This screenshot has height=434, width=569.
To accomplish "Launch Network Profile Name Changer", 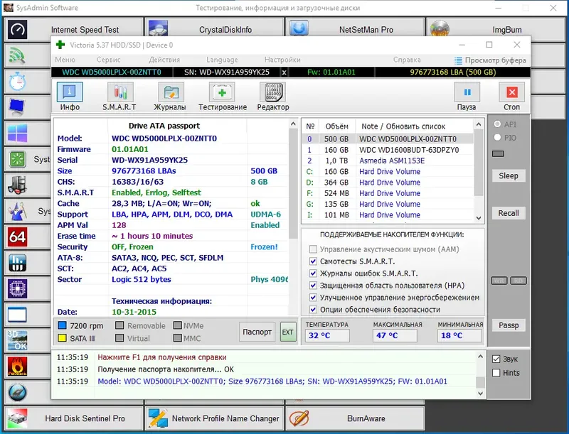I will [x=215, y=418].
